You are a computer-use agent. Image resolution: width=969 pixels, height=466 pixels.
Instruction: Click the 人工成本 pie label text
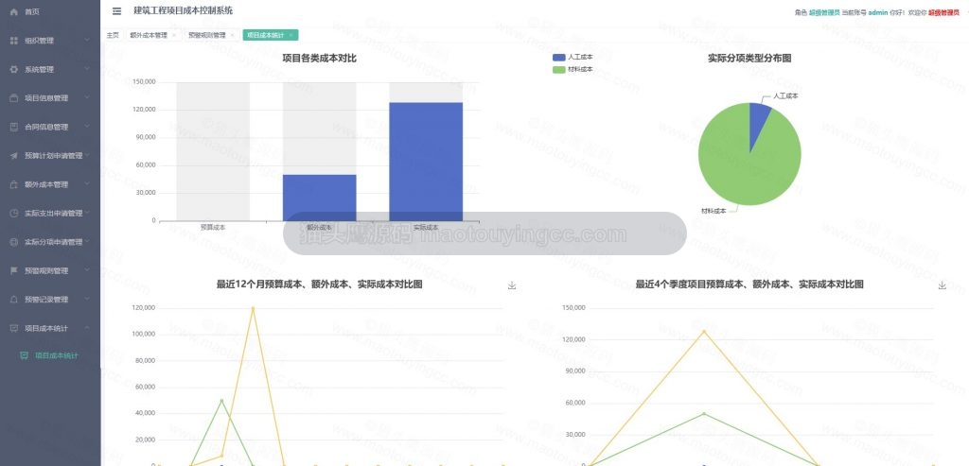tap(785, 96)
